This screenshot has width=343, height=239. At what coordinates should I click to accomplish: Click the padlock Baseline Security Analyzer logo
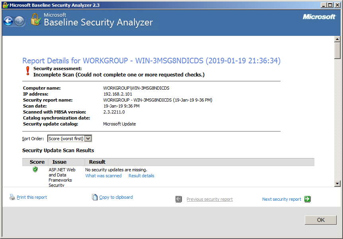[x=36, y=19]
